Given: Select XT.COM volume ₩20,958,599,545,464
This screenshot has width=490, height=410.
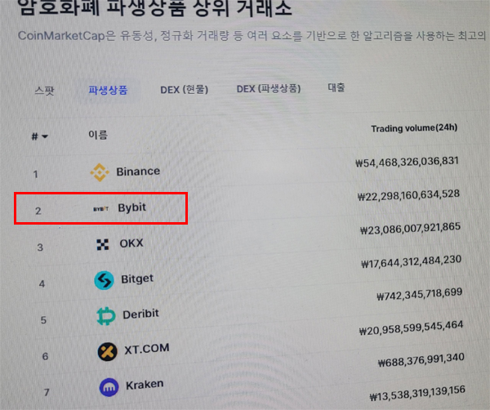Looking at the screenshot, I should point(411,328).
